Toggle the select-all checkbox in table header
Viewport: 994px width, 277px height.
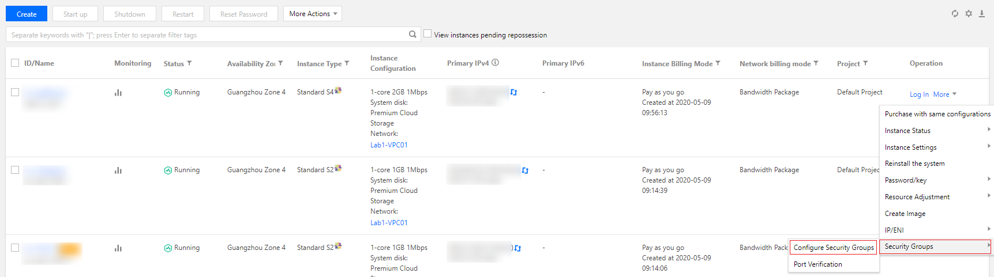15,63
